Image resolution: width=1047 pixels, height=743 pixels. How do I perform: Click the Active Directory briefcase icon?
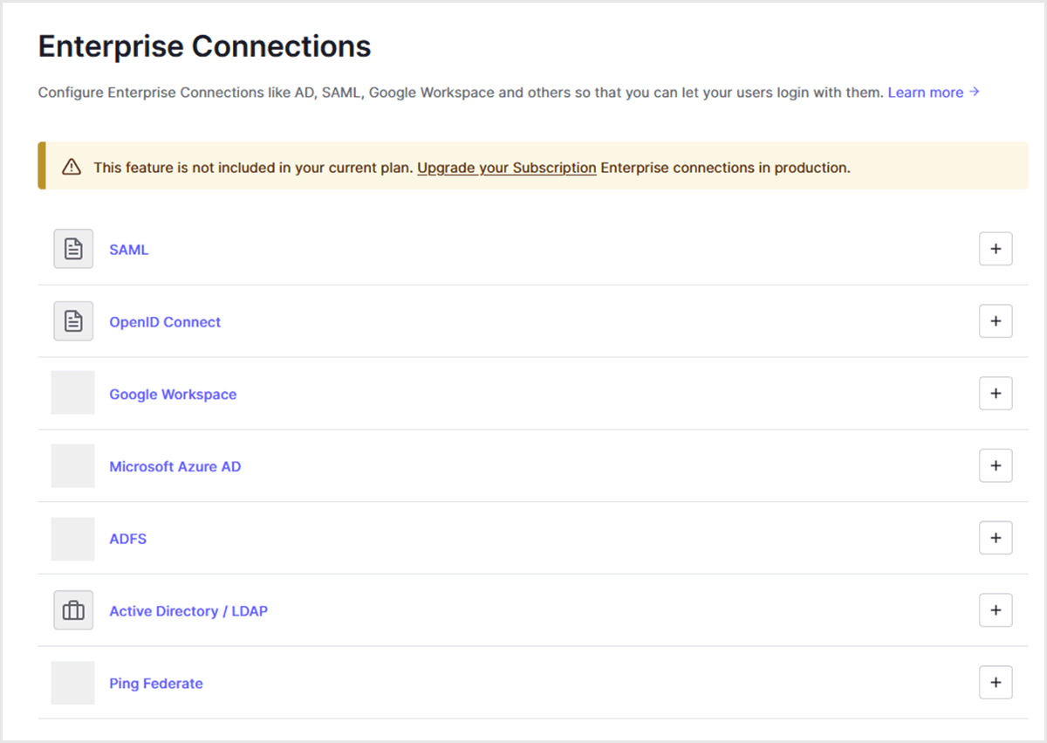[73, 610]
